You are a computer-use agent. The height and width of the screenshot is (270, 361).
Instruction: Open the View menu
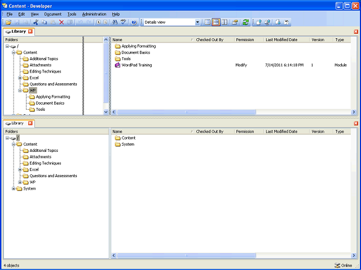tap(34, 14)
